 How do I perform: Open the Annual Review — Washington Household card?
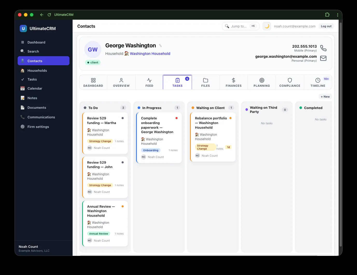(x=105, y=223)
